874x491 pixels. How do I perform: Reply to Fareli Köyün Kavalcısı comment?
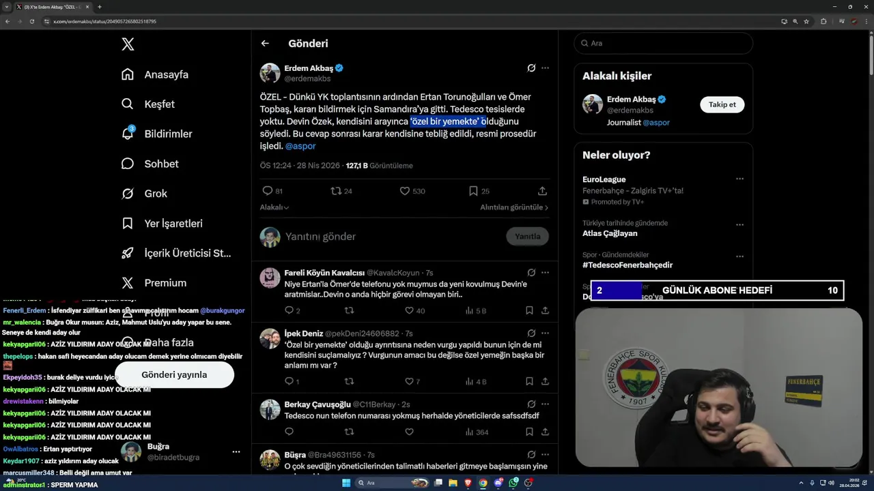click(x=289, y=310)
